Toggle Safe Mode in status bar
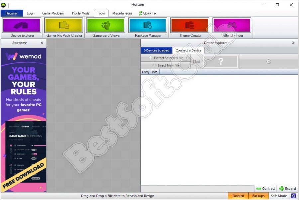 [279, 196]
